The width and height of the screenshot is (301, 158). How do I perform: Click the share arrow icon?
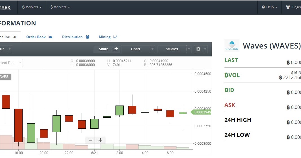click(x=115, y=49)
